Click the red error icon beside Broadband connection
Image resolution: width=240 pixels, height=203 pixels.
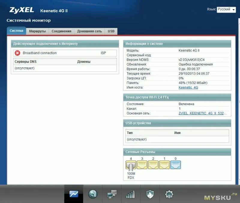[17, 53]
